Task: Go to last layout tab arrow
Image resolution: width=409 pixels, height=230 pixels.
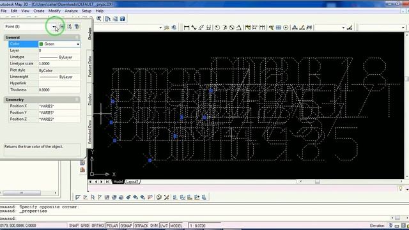Action: click(107, 181)
